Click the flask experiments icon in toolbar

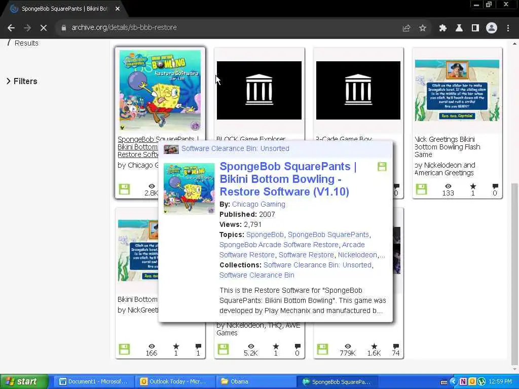(x=459, y=28)
